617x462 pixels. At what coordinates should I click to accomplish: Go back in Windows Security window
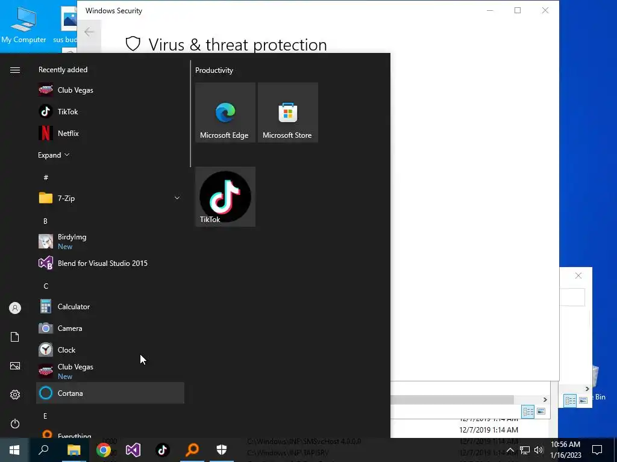coord(89,32)
